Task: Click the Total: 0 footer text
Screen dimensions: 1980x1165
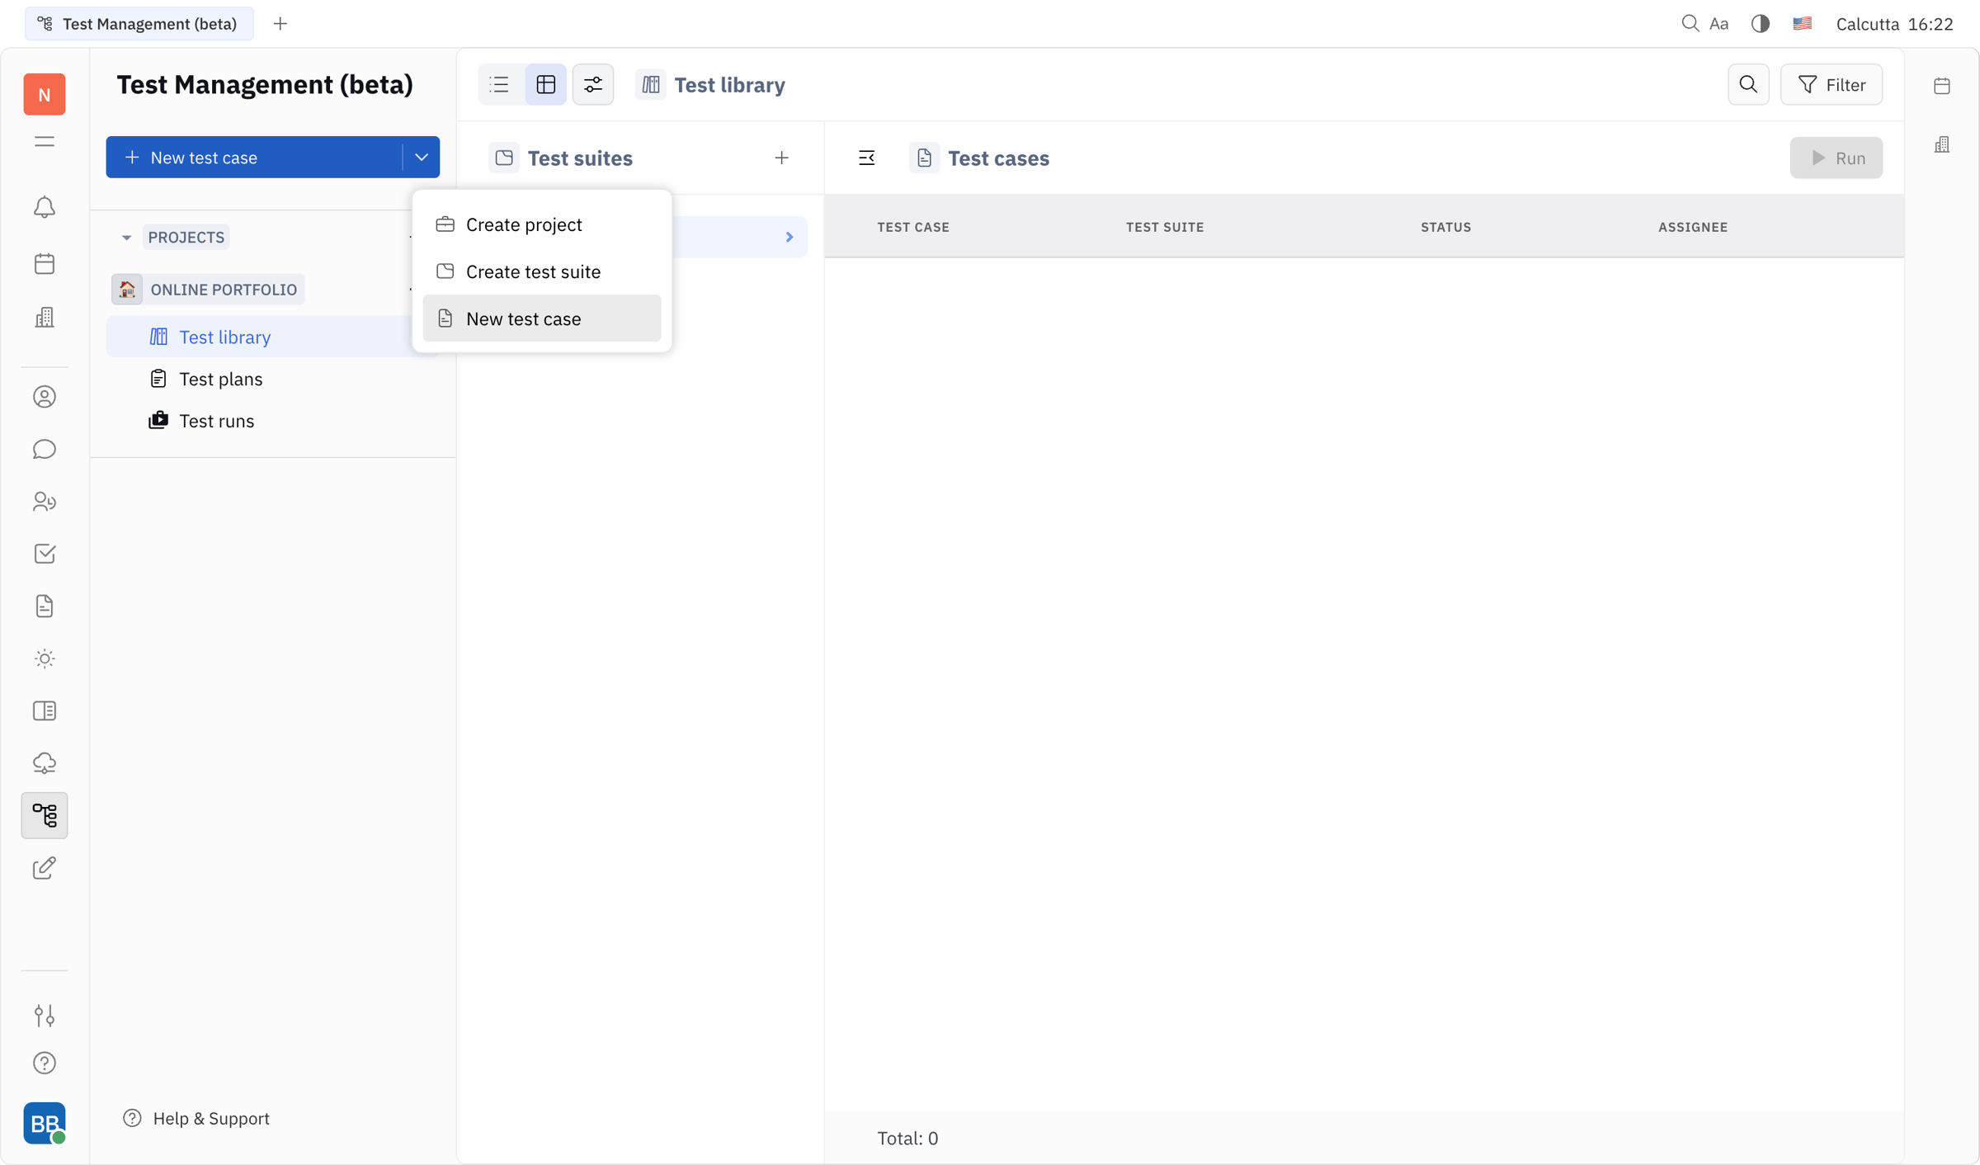Action: pos(907,1138)
